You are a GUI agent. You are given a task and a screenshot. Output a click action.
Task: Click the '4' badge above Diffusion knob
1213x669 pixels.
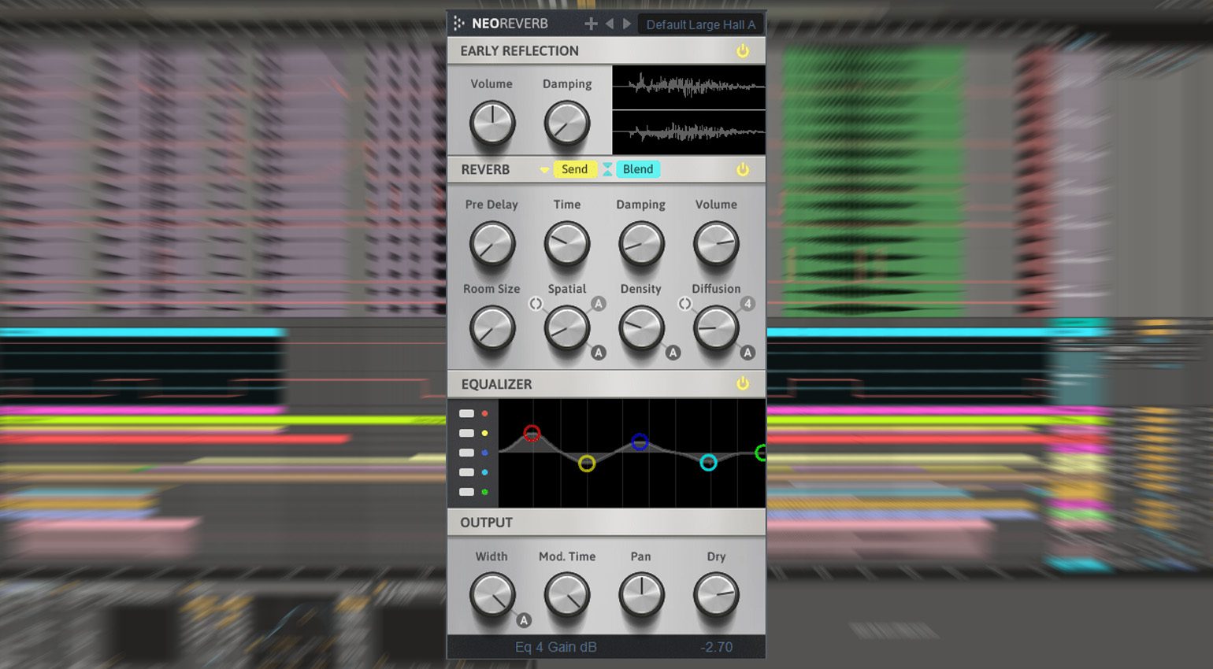(x=747, y=304)
